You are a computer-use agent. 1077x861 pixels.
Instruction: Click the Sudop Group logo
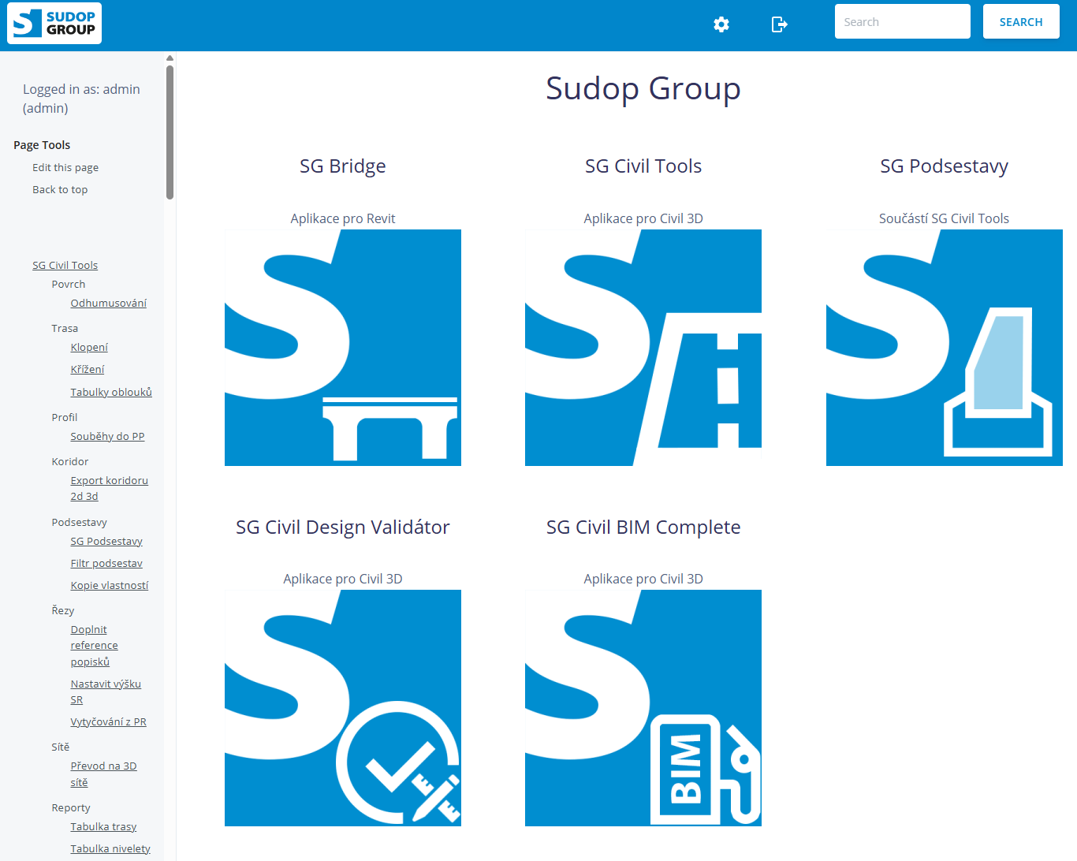(x=54, y=24)
